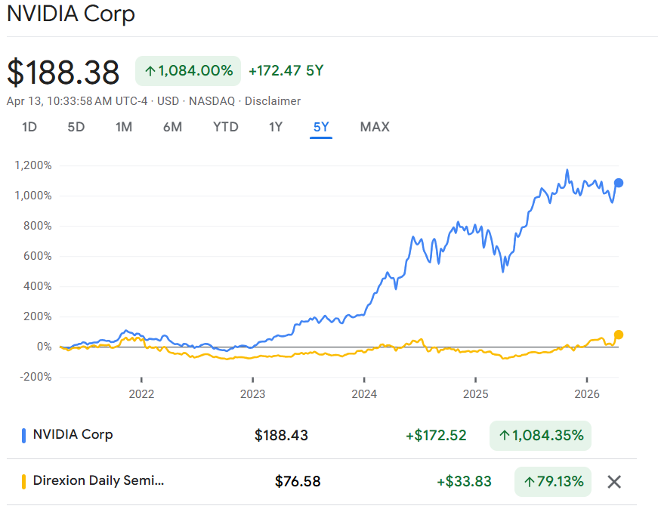Click the USD currency label
Image resolution: width=658 pixels, height=509 pixels.
[x=168, y=101]
